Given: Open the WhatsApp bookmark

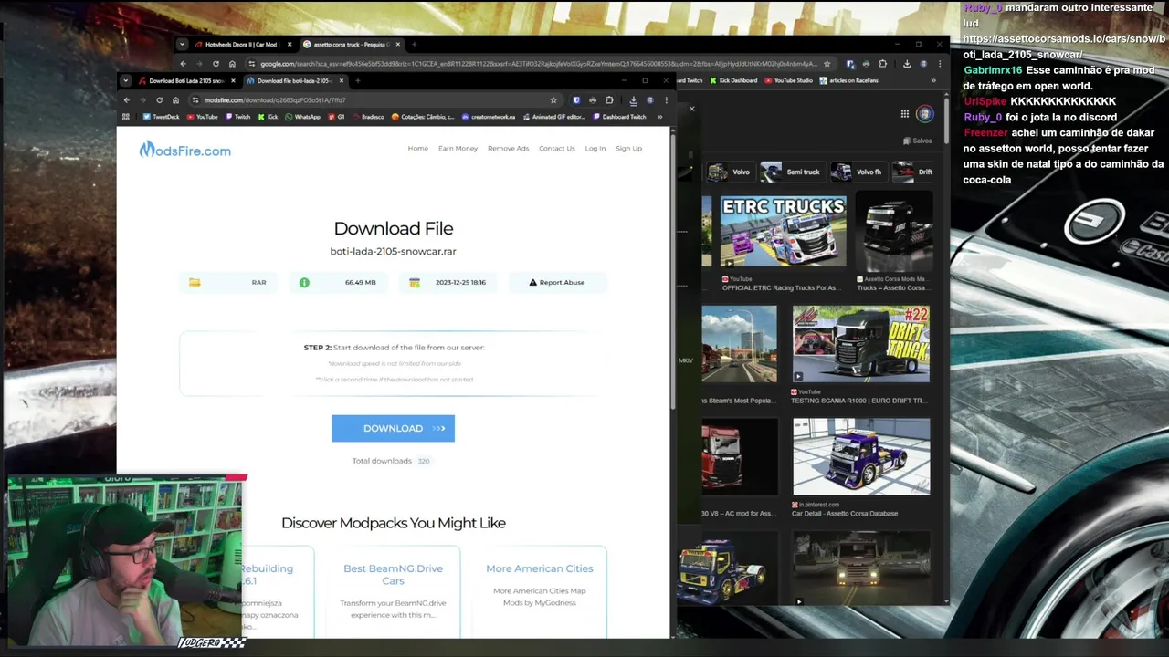Looking at the screenshot, I should [302, 117].
